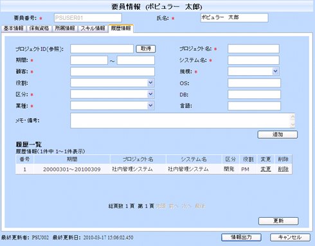Screen dimensions: 315x246
Task: Click the メモ・備考 text area
Action: tap(183, 121)
